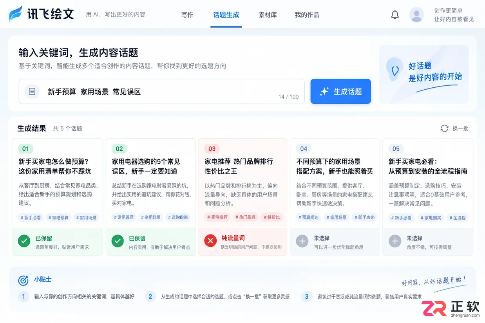The width and height of the screenshot is (485, 323).
Task: Click the # 常见误区 tag
Action: tap(124, 217)
